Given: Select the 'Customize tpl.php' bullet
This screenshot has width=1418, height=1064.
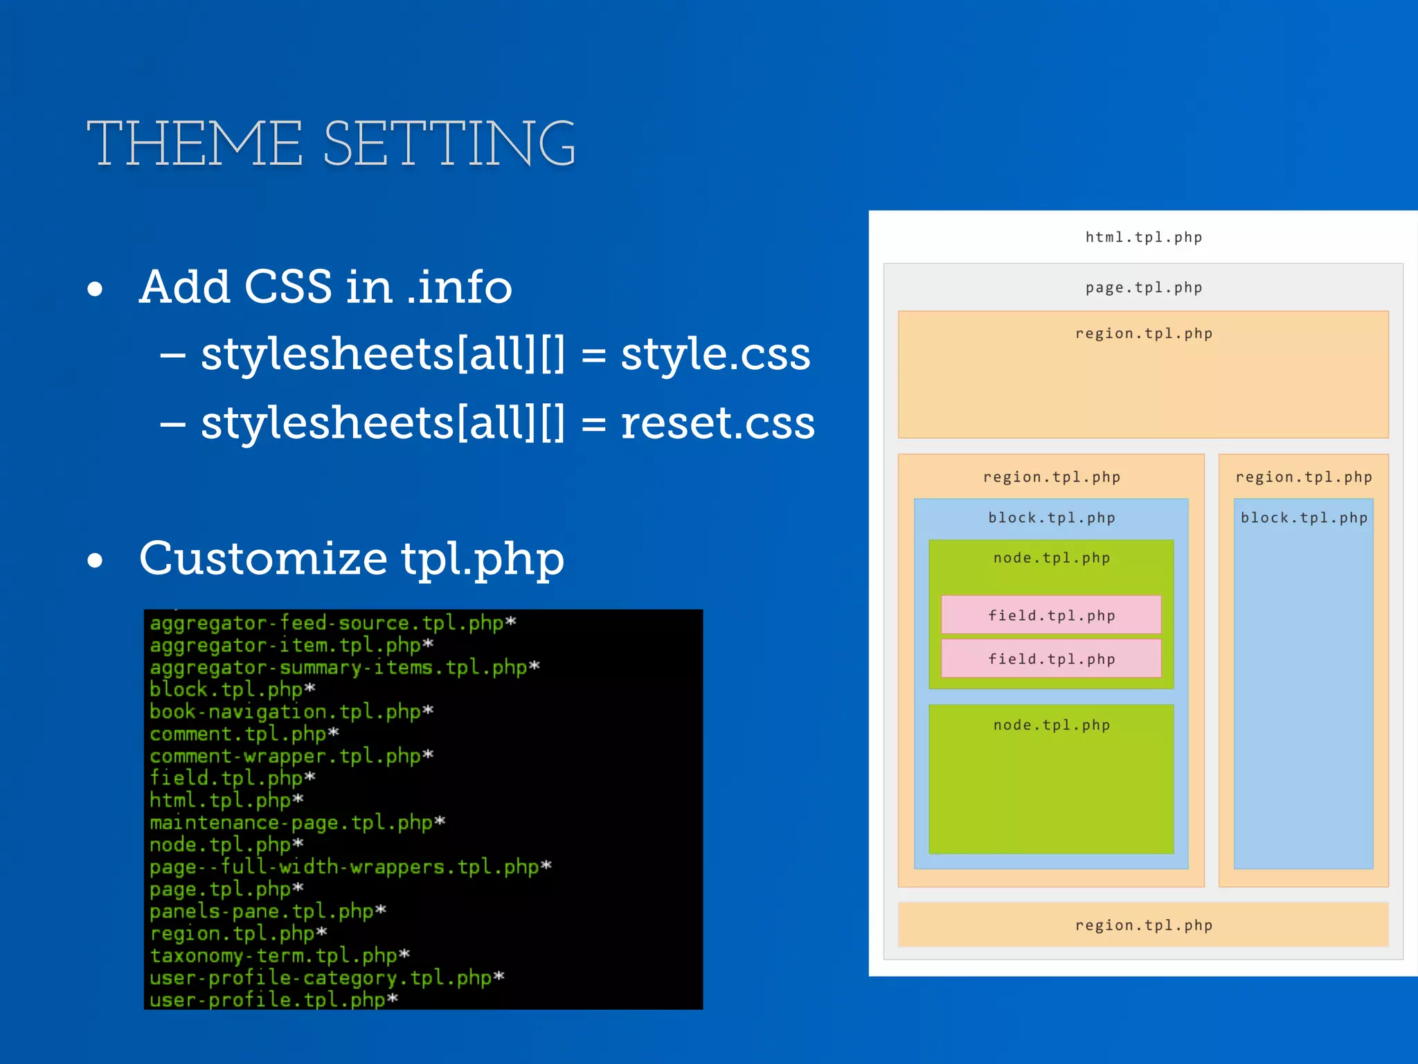Looking at the screenshot, I should (352, 560).
